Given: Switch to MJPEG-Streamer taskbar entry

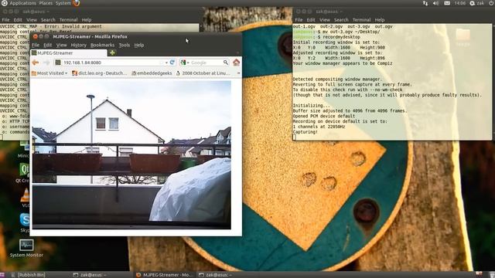Looking at the screenshot, I should (165, 275).
